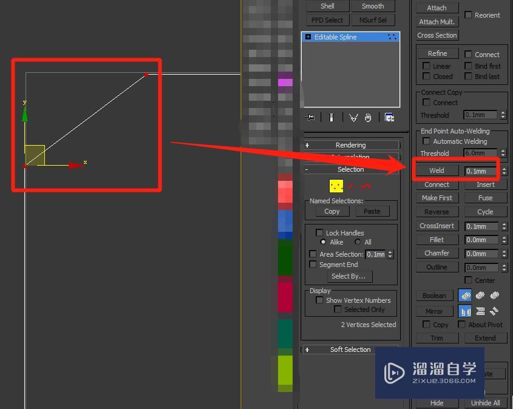Expand the Rendering rollout
This screenshot has height=409, width=513.
351,145
